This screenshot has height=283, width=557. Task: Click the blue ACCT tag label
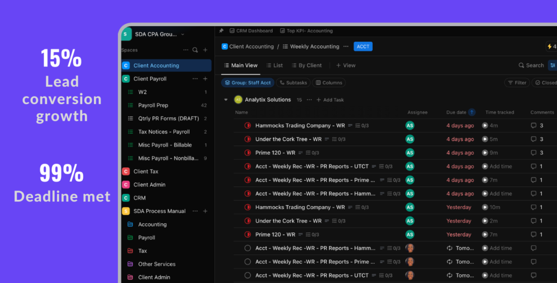click(x=363, y=47)
